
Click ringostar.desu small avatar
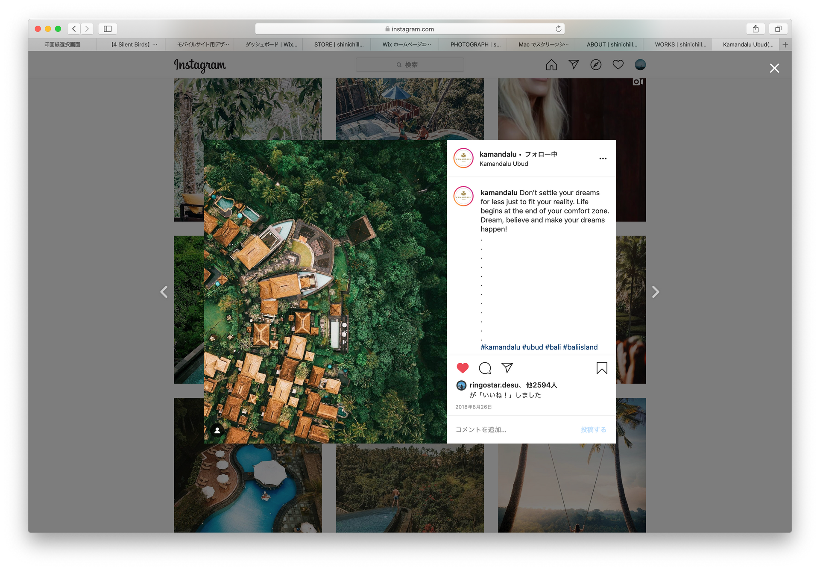(461, 385)
